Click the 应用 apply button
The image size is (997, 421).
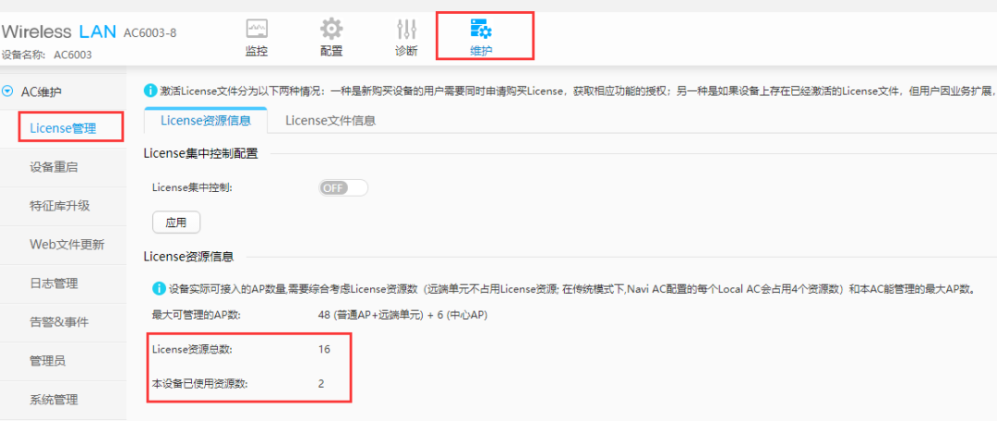pyautogui.click(x=176, y=223)
